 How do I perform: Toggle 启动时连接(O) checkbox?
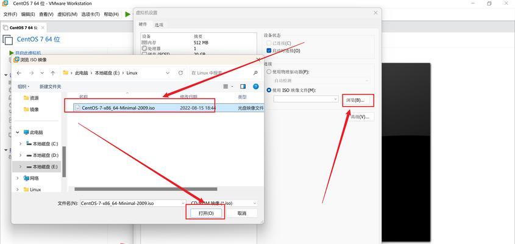point(269,51)
